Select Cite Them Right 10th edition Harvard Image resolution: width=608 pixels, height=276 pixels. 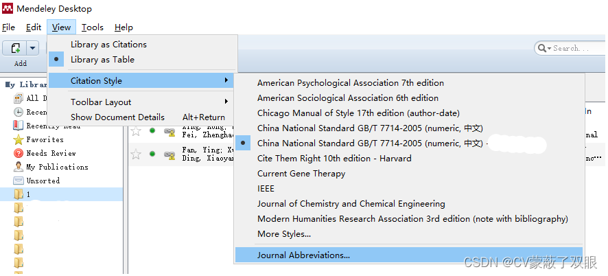(409, 159)
